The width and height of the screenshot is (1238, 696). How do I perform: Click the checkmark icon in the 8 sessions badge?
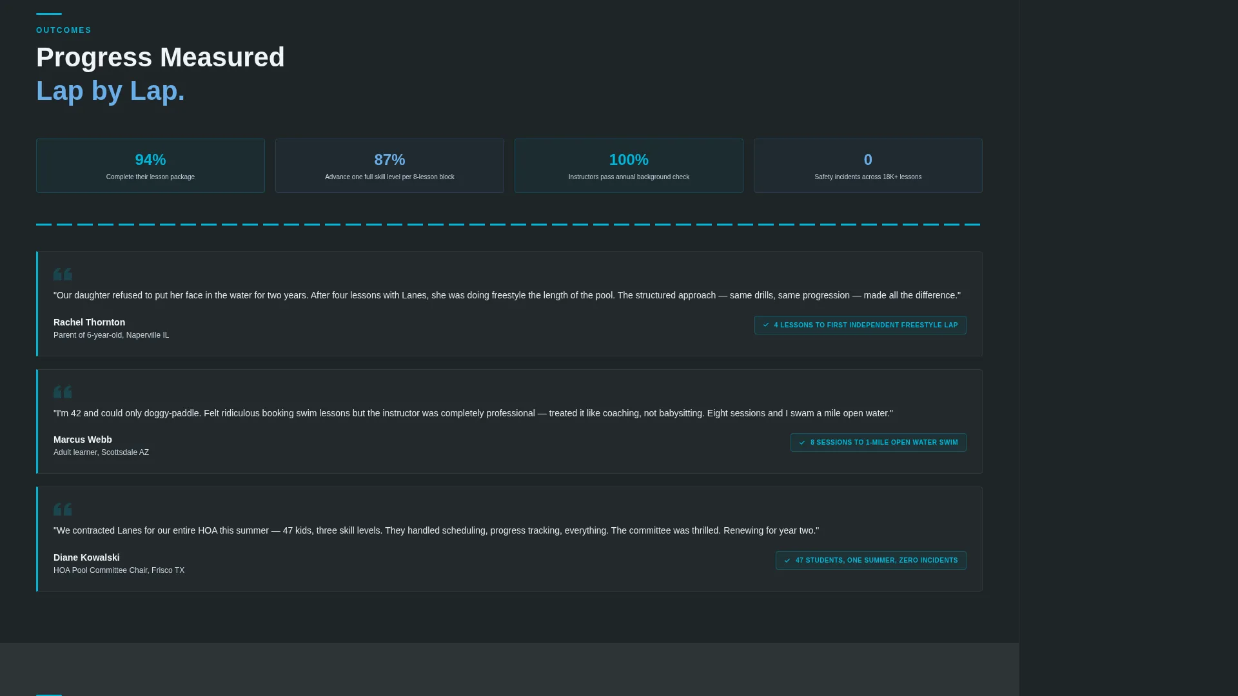click(802, 442)
